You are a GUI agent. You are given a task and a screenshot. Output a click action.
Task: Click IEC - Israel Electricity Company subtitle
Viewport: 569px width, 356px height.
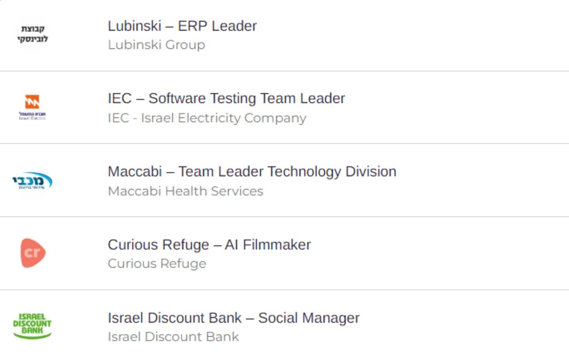click(207, 118)
